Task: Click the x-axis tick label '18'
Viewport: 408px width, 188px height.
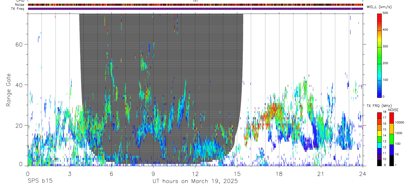Action: [x=279, y=173]
